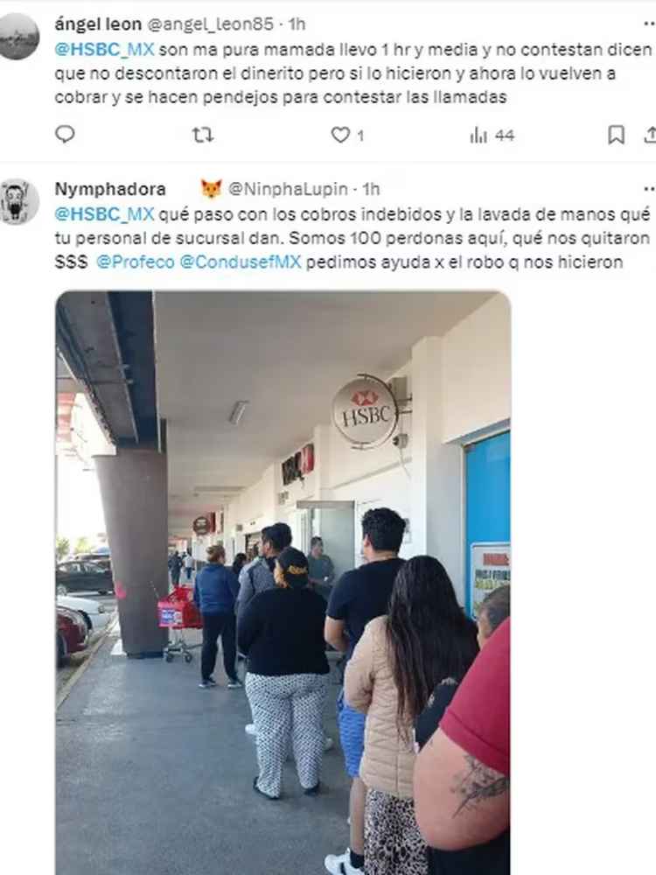Reply to ángel leon's tweet
The image size is (656, 875).
66,135
